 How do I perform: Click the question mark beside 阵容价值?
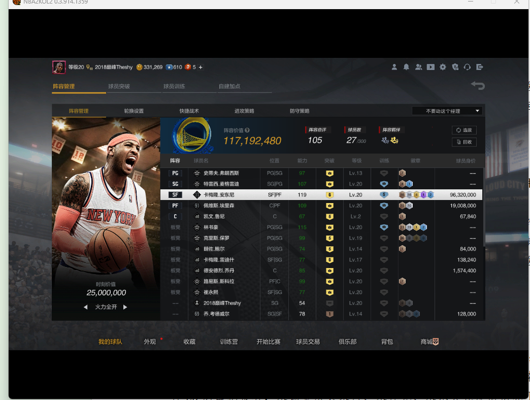tap(247, 130)
